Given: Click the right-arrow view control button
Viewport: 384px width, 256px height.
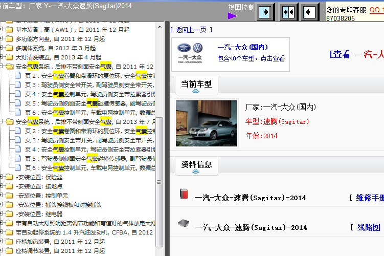Looking at the screenshot, I should click(x=265, y=12).
